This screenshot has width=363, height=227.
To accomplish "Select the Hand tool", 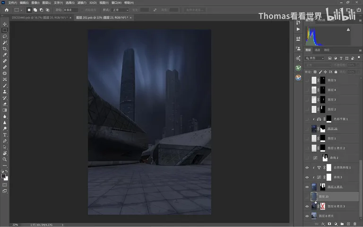I will pyautogui.click(x=5, y=153).
